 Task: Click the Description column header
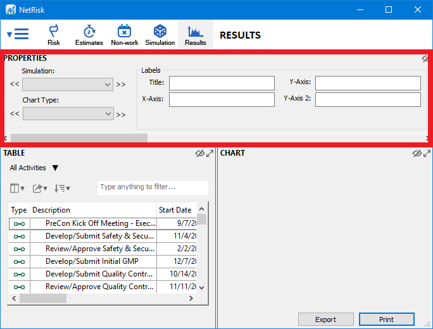point(92,210)
